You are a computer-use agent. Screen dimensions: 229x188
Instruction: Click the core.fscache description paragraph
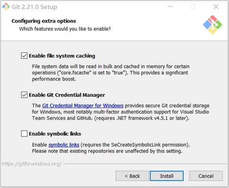click(111, 73)
